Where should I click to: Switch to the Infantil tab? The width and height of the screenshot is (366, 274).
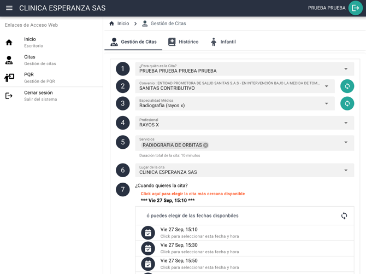click(x=223, y=42)
